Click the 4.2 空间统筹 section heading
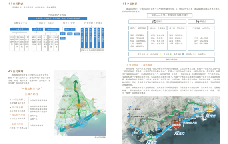The image size is (228, 144). pos(16,71)
